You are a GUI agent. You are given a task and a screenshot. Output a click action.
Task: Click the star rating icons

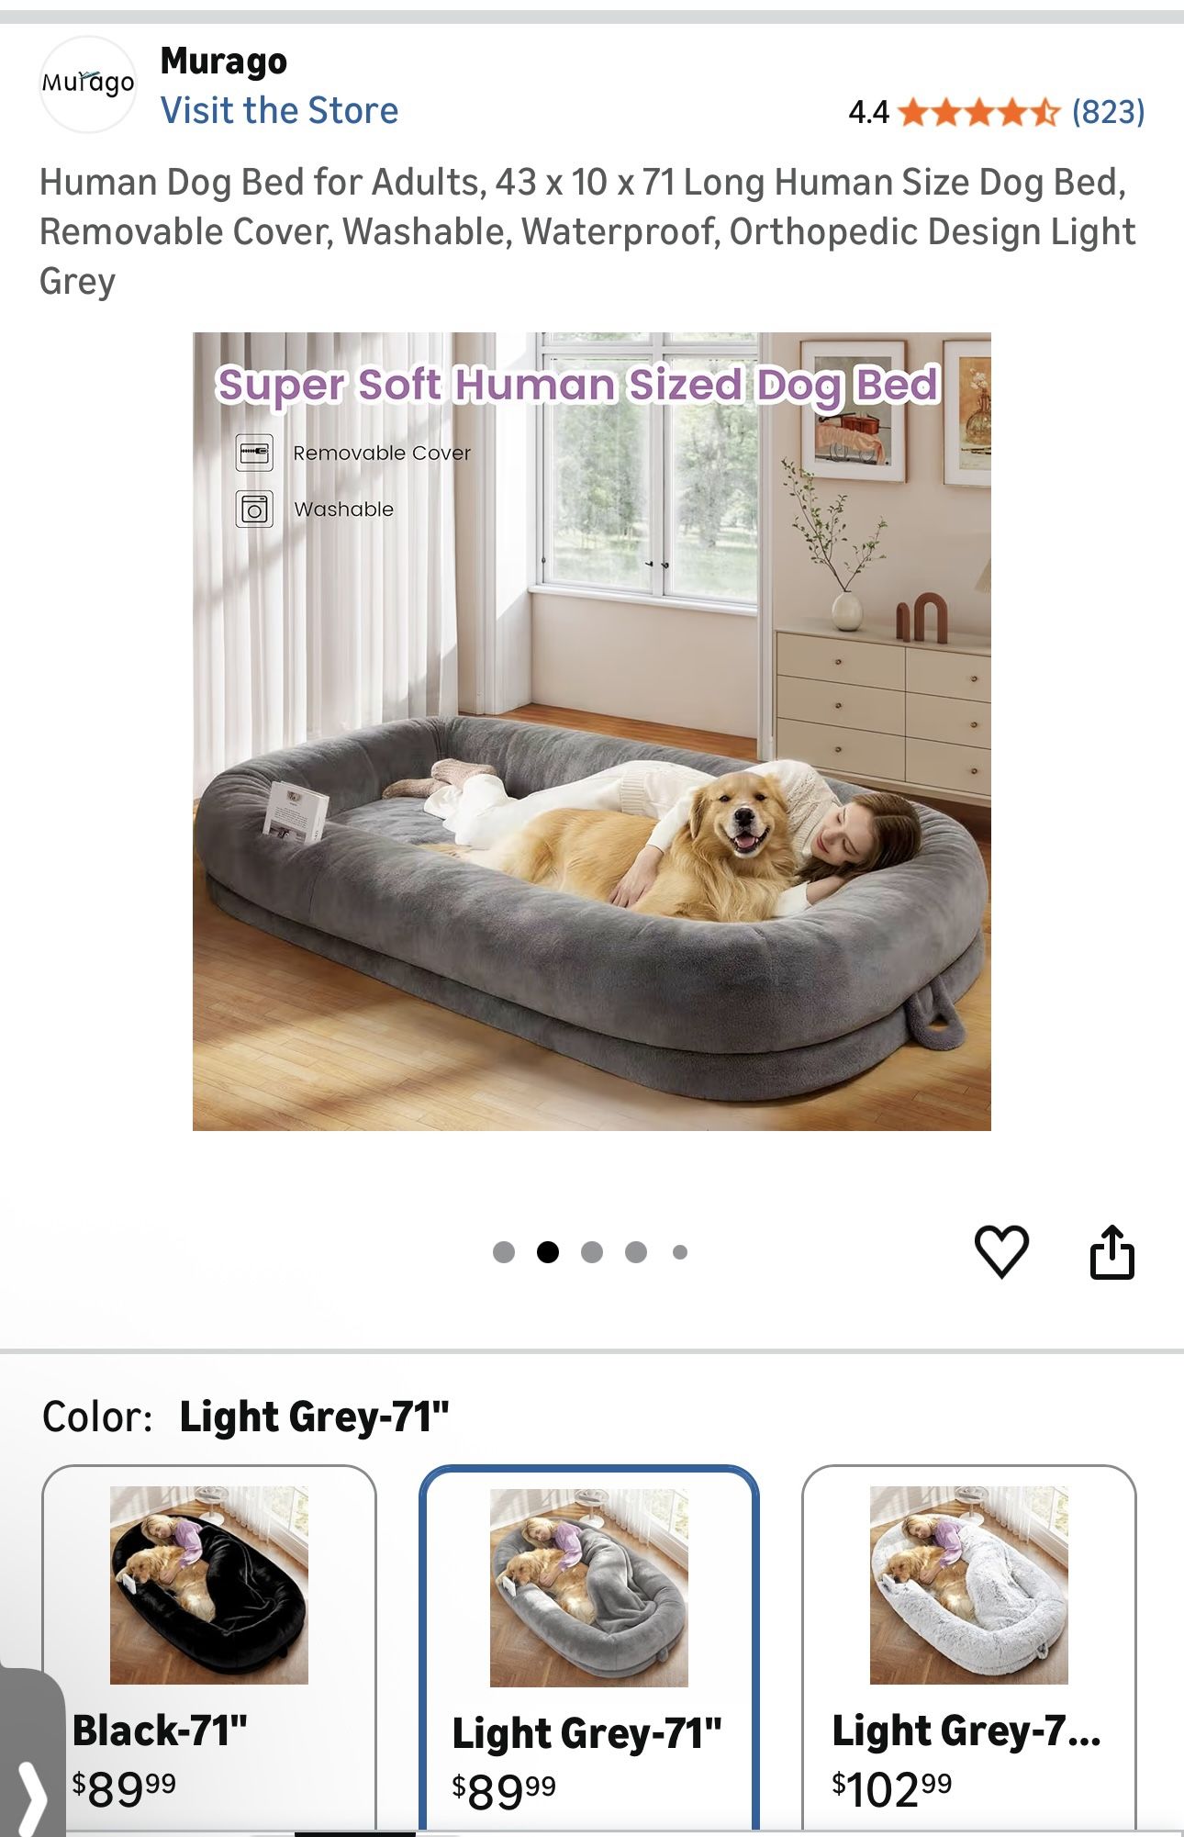(978, 112)
